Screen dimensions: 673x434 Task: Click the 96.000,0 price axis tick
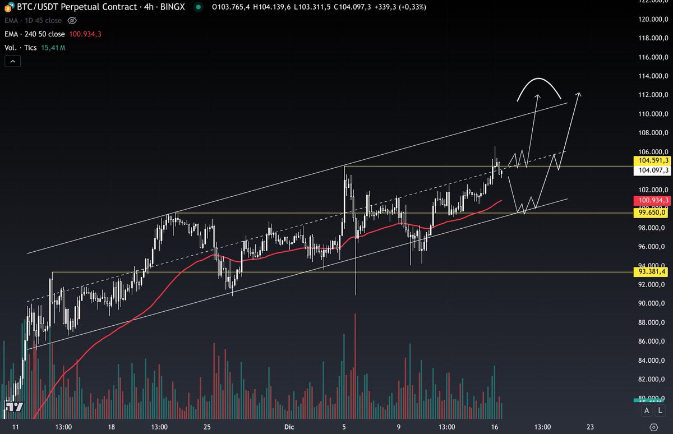pyautogui.click(x=652, y=247)
